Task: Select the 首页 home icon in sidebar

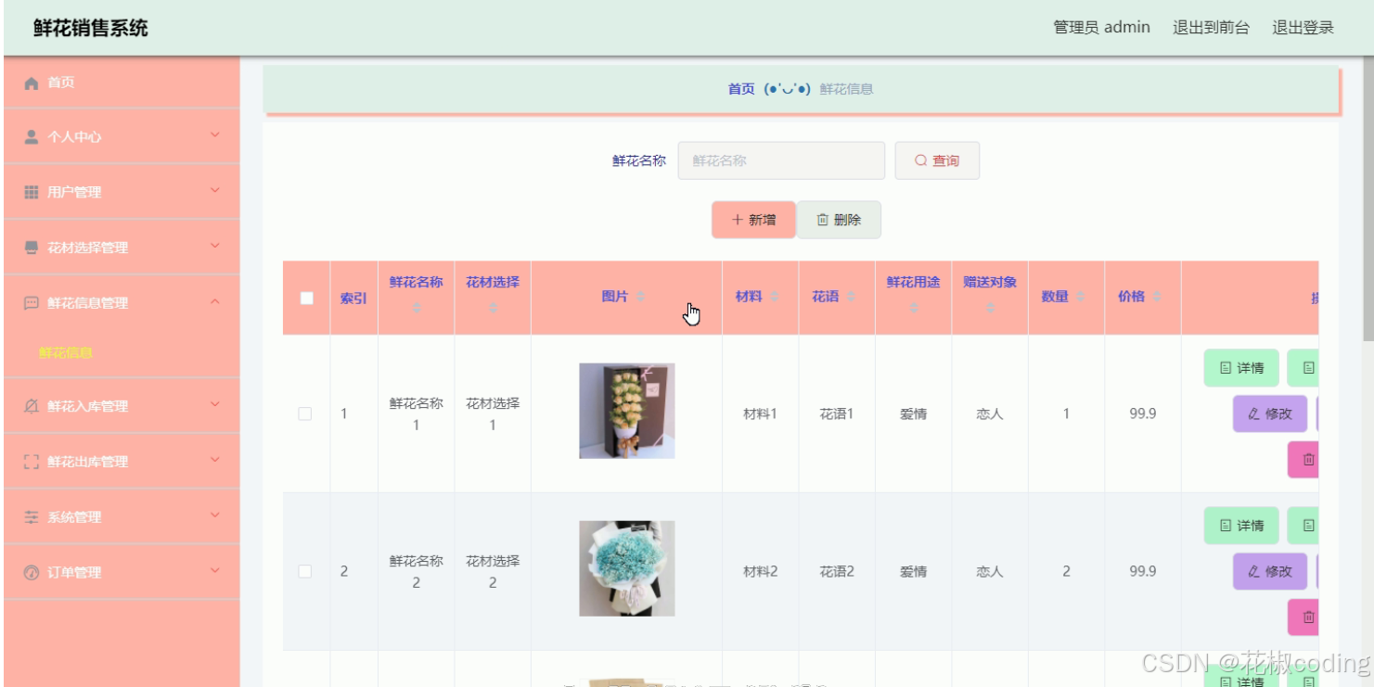Action: pyautogui.click(x=31, y=83)
